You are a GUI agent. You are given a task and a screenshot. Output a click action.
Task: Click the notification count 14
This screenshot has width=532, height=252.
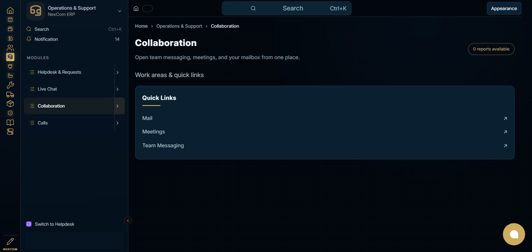(117, 39)
